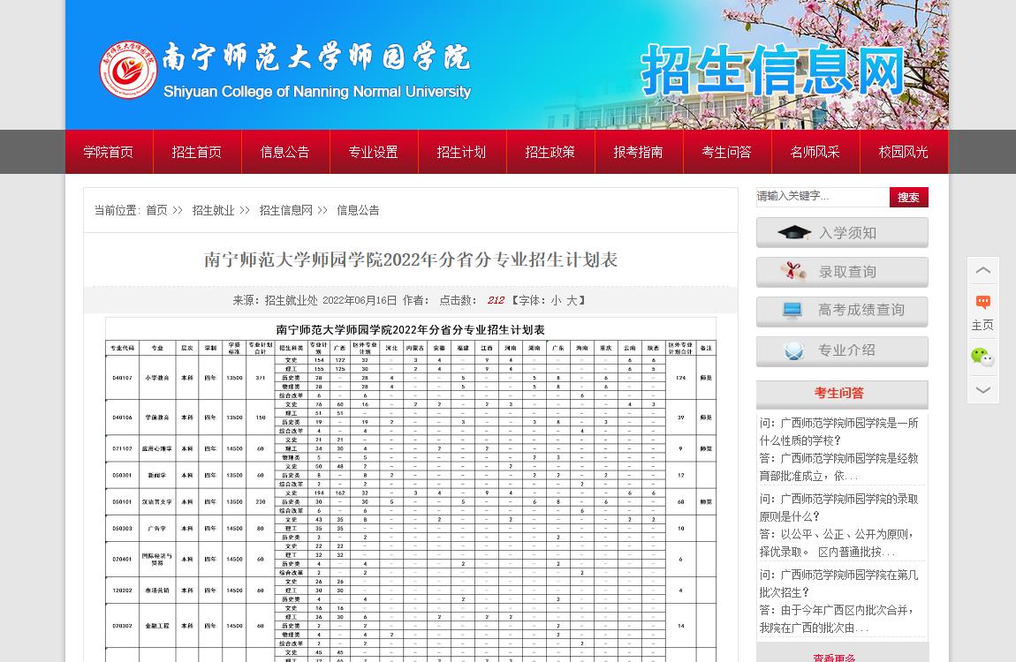The height and width of the screenshot is (662, 1016).
Task: Click the publish date 2022年06月16日
Action: (360, 300)
